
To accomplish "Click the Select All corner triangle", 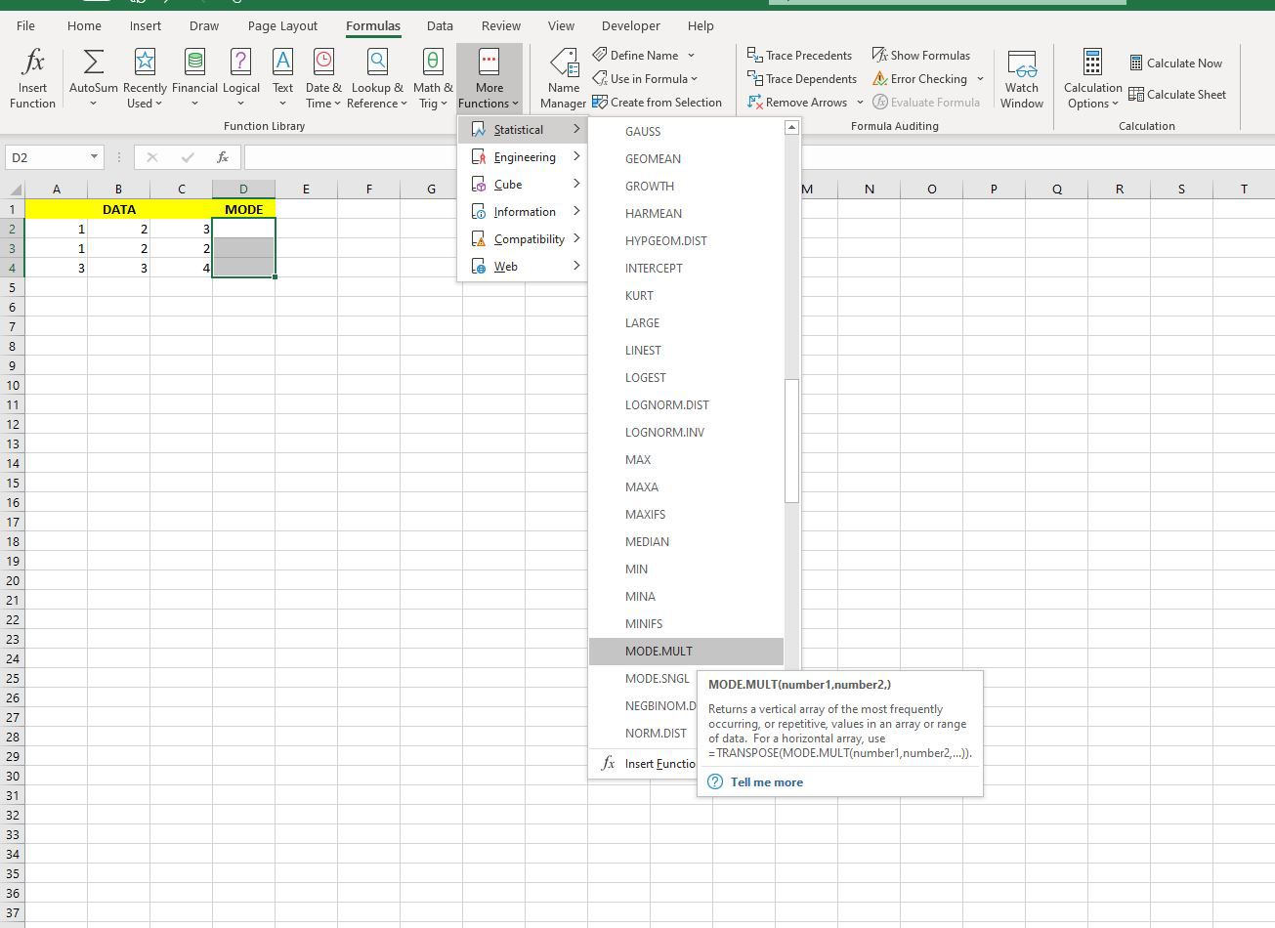I will tap(14, 190).
